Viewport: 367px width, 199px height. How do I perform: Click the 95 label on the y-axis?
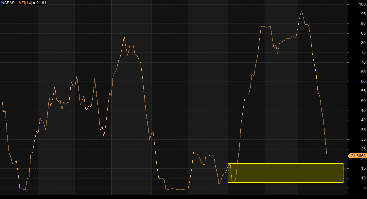point(363,14)
